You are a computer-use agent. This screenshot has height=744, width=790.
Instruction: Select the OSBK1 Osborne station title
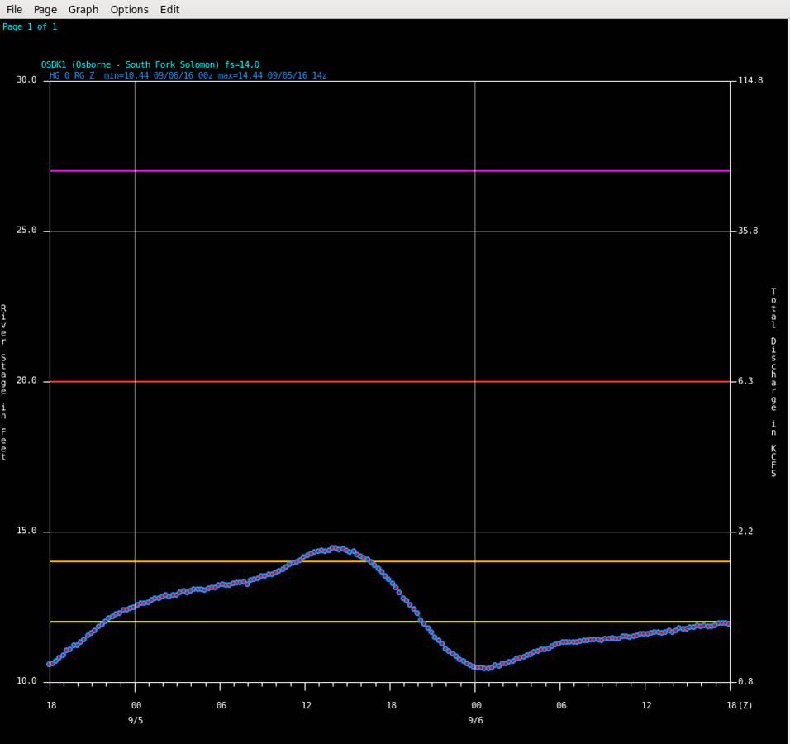pyautogui.click(x=150, y=64)
